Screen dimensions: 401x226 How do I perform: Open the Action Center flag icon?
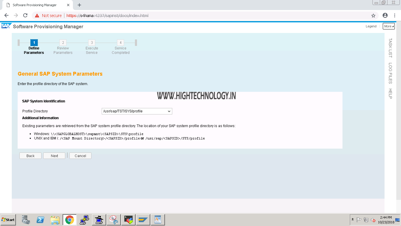359,220
